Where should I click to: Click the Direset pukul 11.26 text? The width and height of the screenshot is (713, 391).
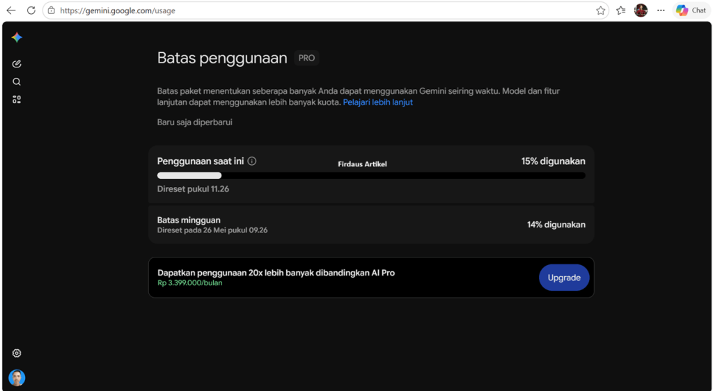coord(194,189)
